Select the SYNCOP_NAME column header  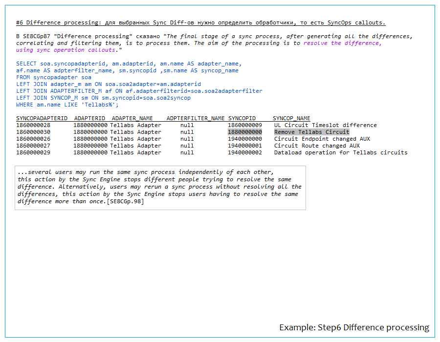pos(291,118)
